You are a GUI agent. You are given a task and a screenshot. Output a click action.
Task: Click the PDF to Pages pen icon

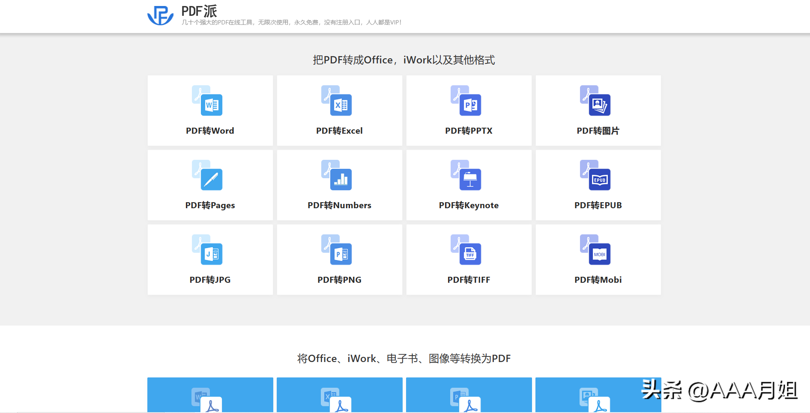pyautogui.click(x=207, y=175)
